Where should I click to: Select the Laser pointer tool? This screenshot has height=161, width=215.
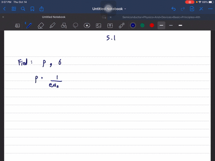122,25
